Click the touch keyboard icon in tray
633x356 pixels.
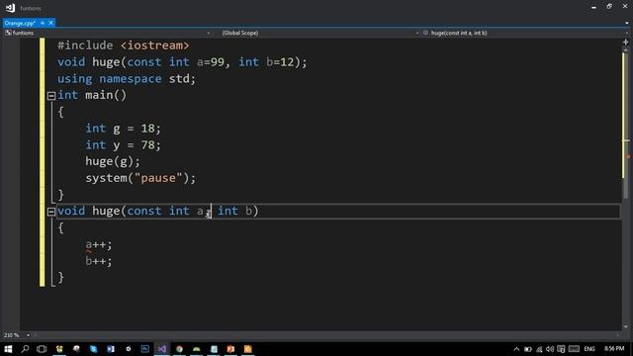pos(574,349)
